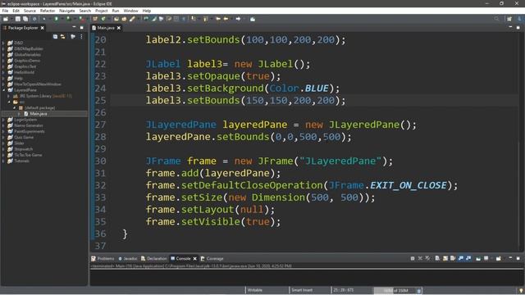Open the Refactor menu

[x=48, y=11]
